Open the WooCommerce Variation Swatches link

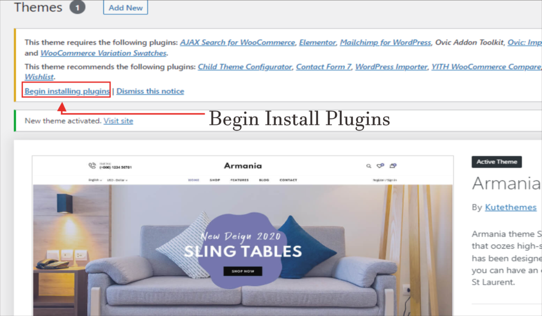pyautogui.click(x=103, y=53)
